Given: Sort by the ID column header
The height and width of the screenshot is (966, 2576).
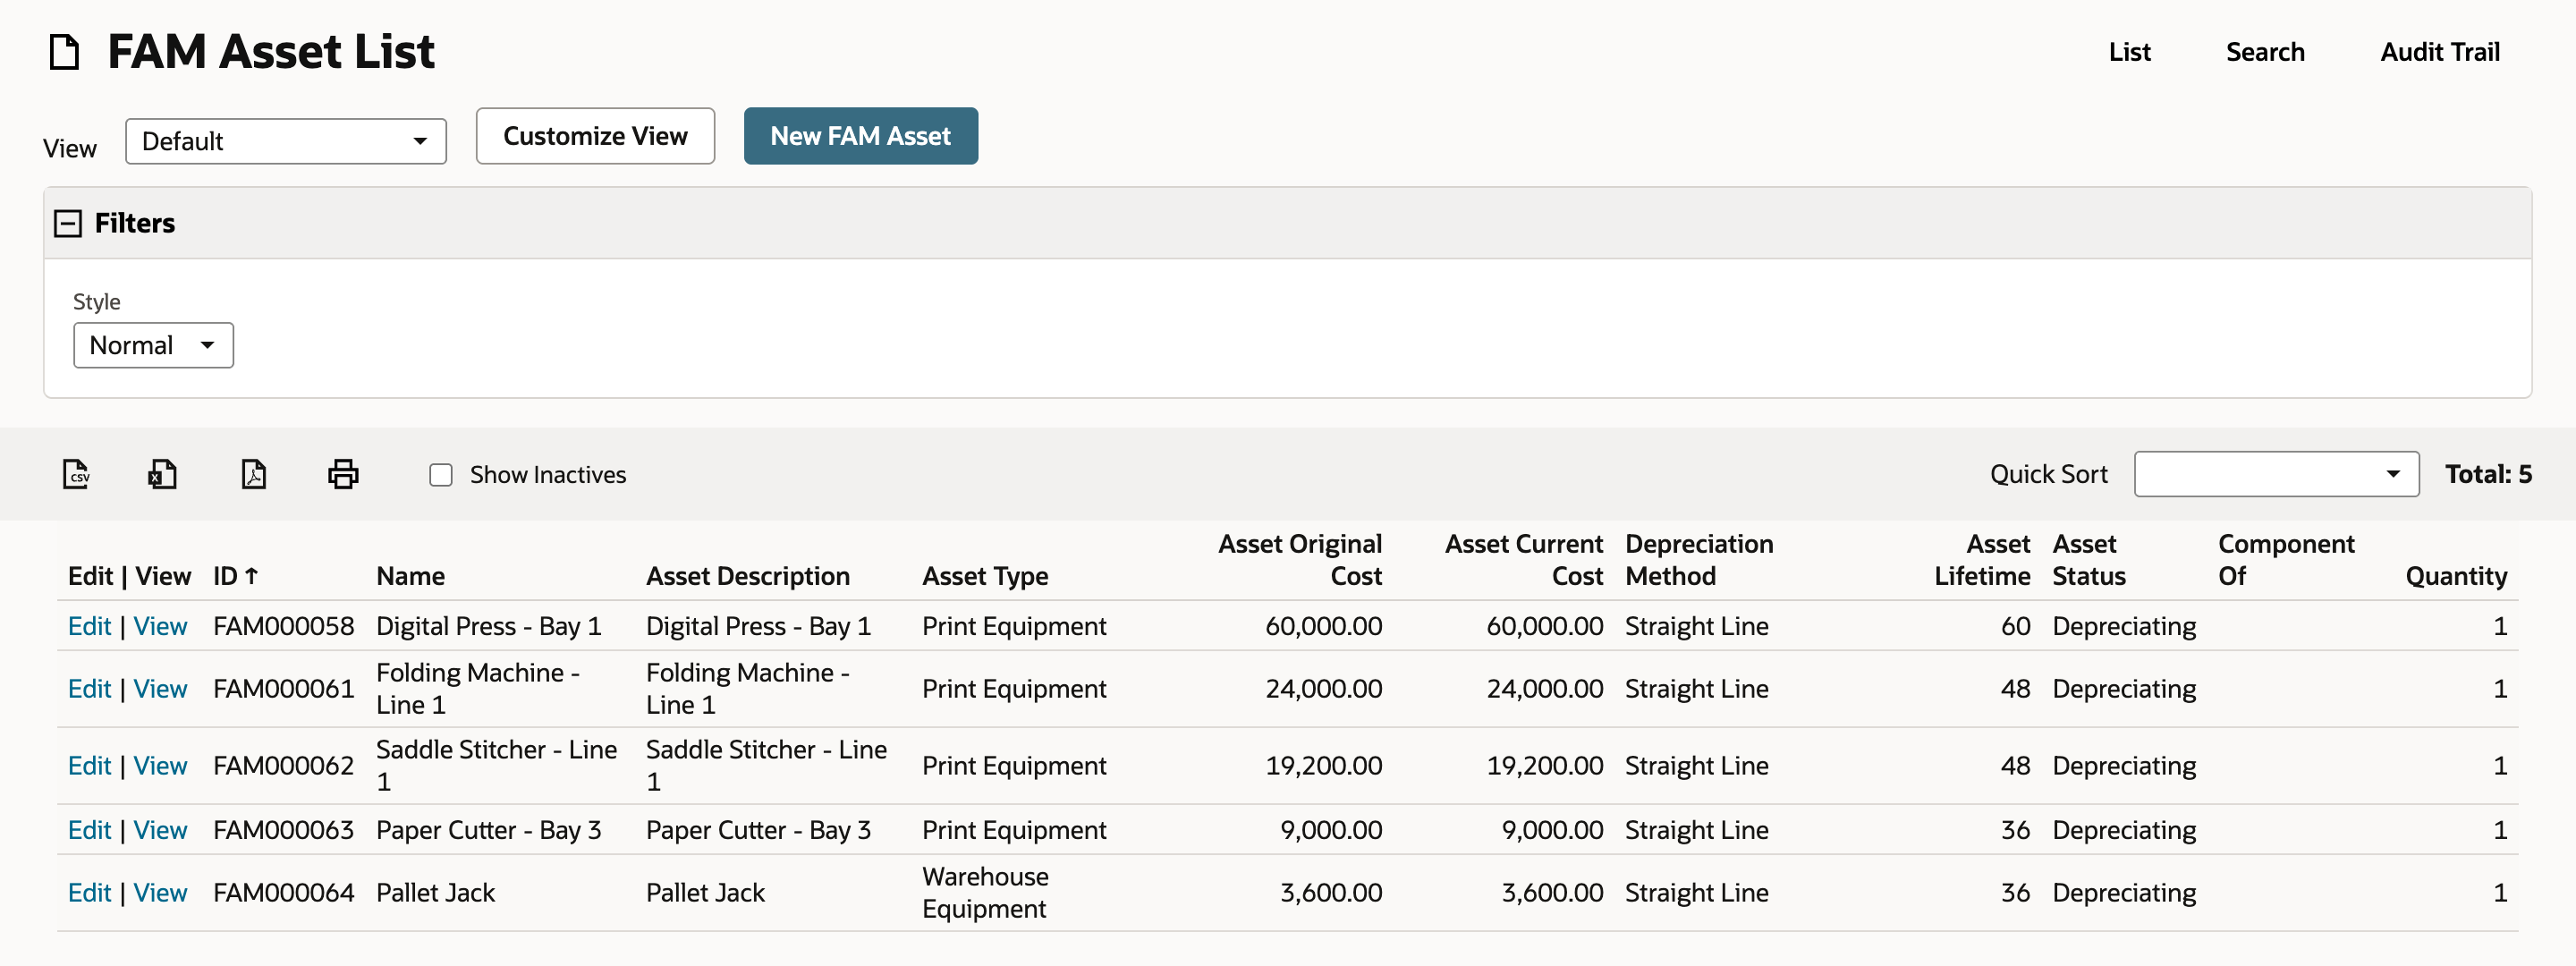Looking at the screenshot, I should 236,576.
